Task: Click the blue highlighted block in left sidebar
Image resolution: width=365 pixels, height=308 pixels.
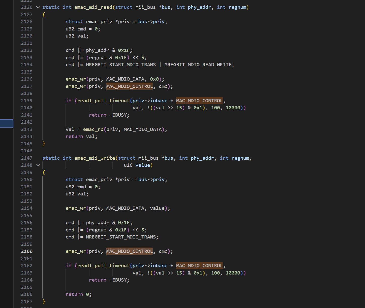Action: click(x=7, y=123)
